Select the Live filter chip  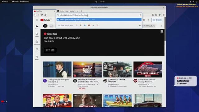click(51, 26)
